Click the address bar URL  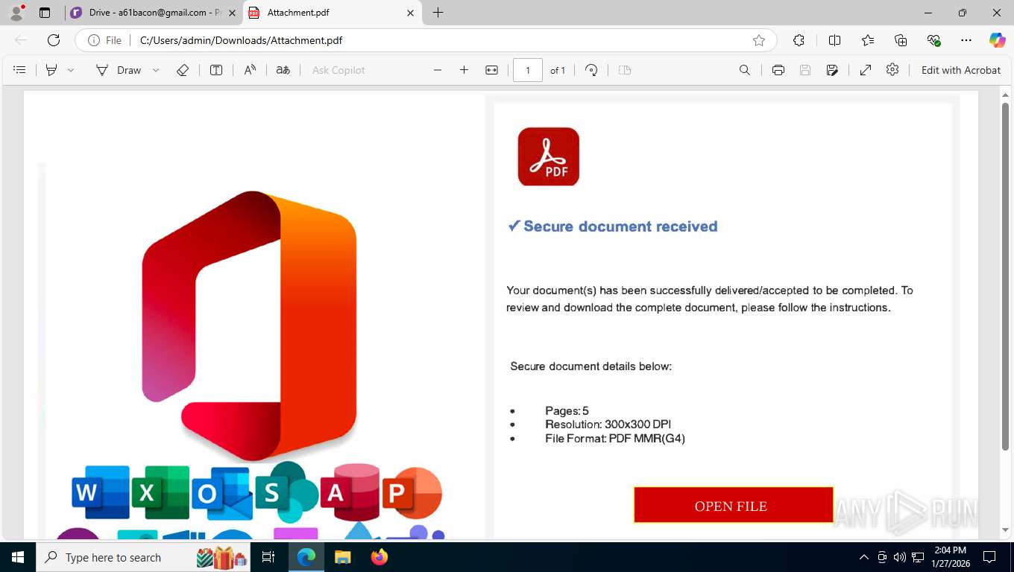pyautogui.click(x=242, y=40)
